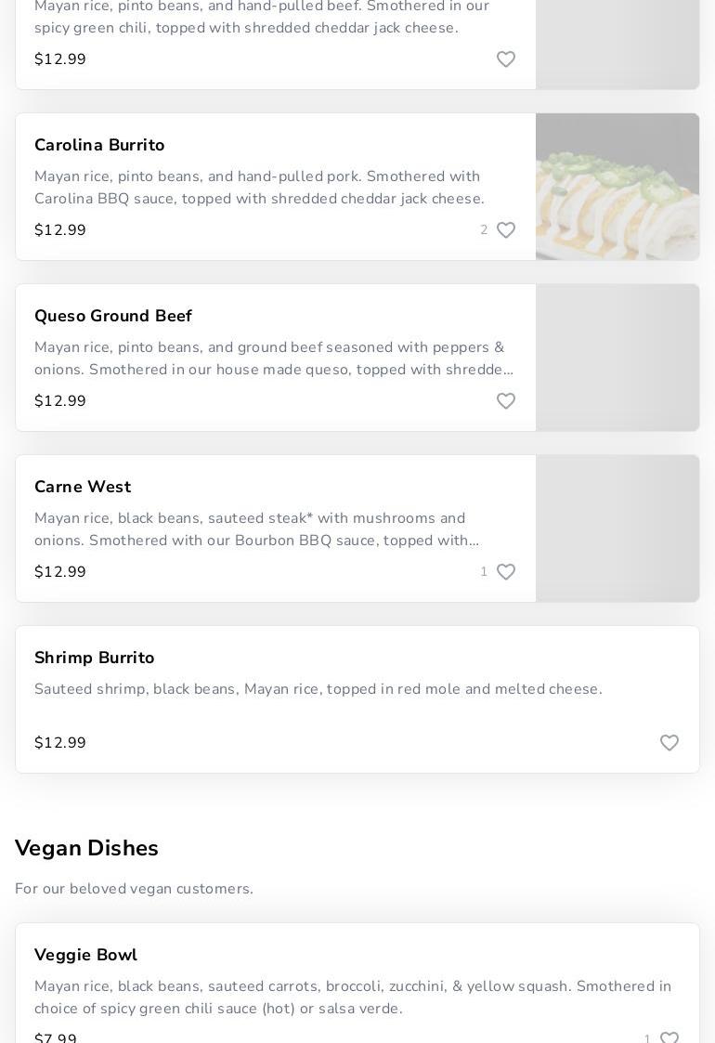Image resolution: width=715 pixels, height=1043 pixels.
Task: Open Queso Ground Beef image placeholder
Action: point(617,358)
